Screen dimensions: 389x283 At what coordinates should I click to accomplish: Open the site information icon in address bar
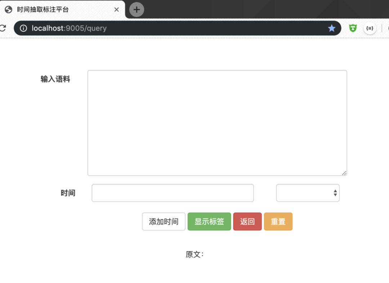[23, 28]
